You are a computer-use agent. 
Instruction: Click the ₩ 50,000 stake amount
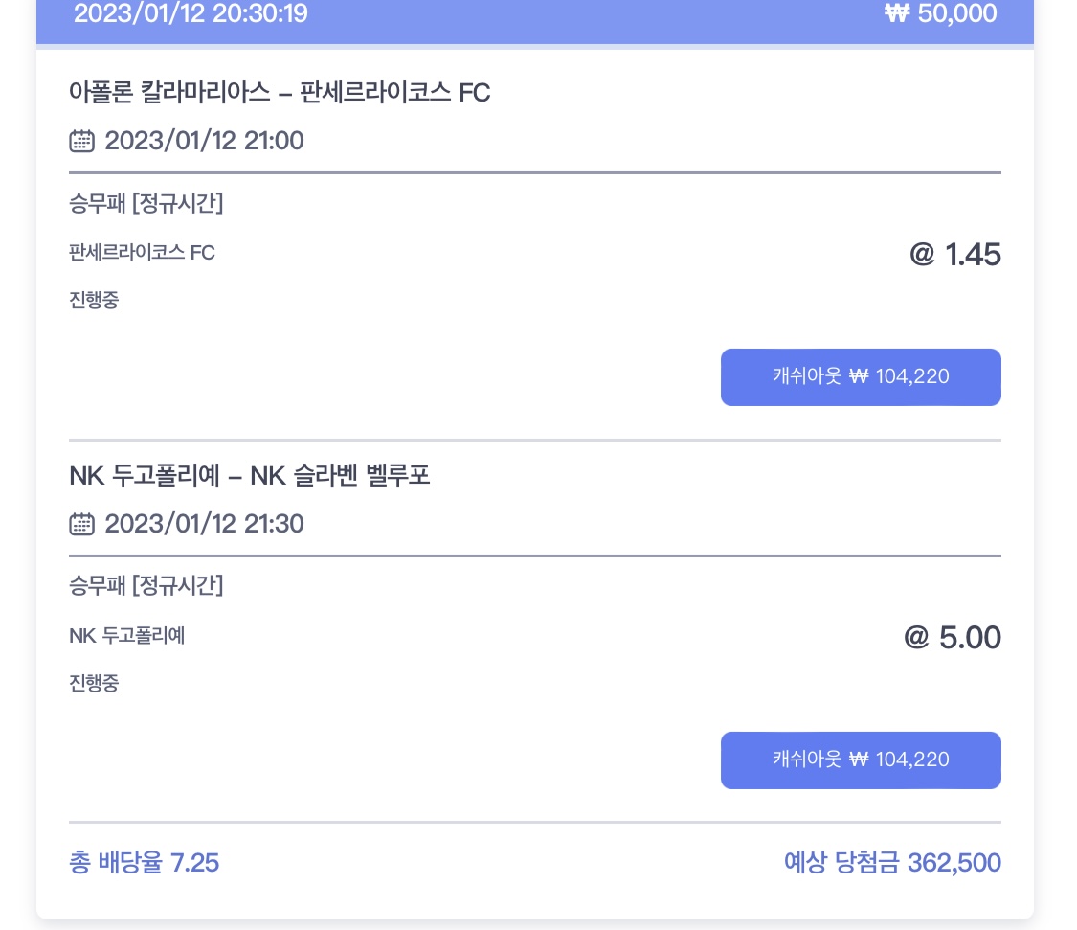(x=940, y=13)
